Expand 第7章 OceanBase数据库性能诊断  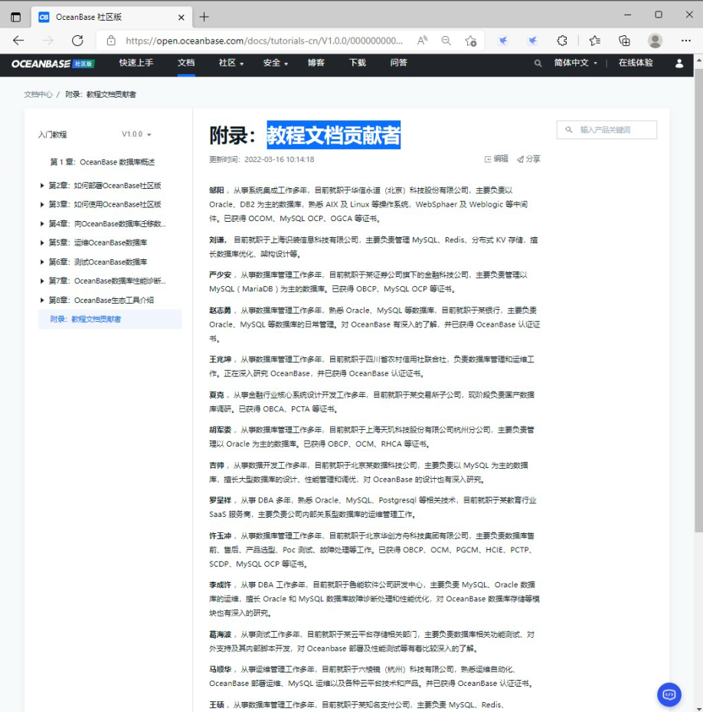click(x=103, y=281)
